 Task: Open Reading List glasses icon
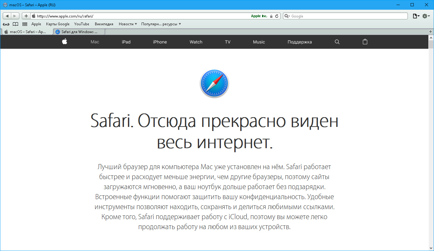point(6,24)
